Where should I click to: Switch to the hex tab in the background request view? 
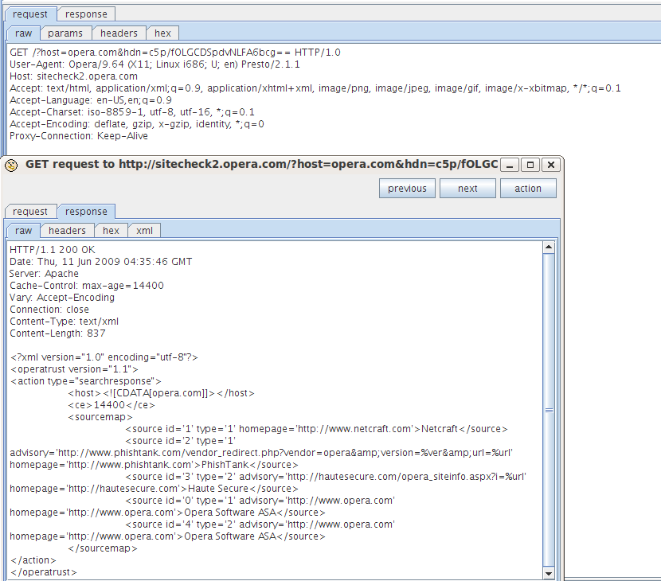tap(162, 33)
